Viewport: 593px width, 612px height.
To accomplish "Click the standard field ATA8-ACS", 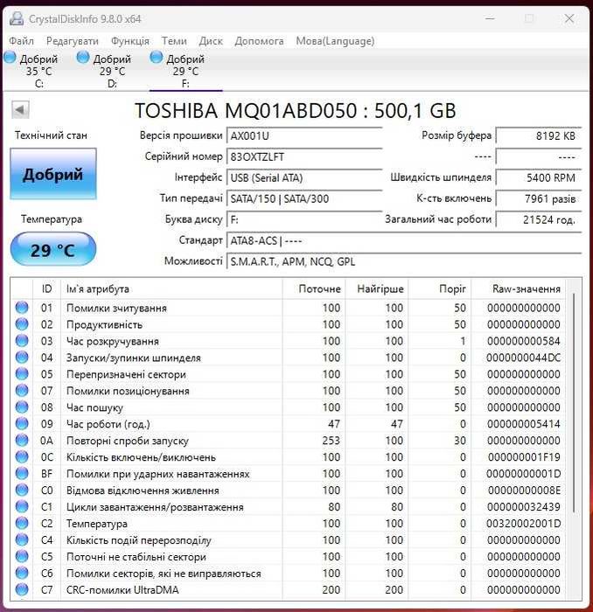I will (x=404, y=240).
